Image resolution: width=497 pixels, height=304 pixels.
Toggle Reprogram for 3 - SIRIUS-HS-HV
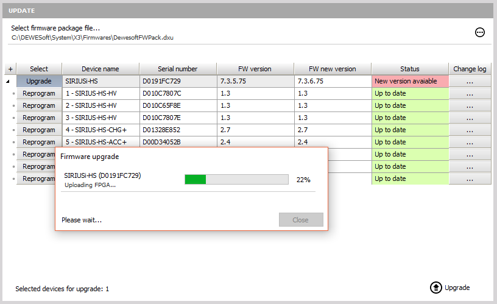coord(39,118)
